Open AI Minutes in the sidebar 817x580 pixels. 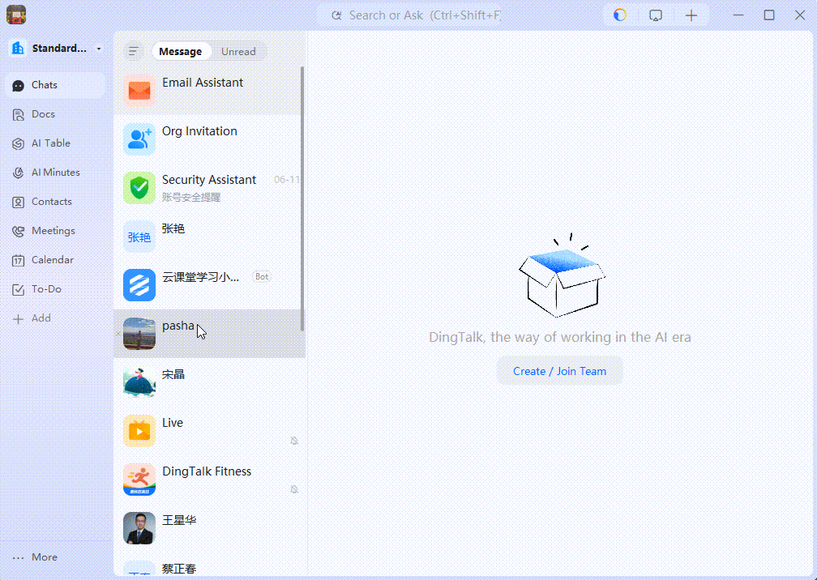tap(18, 173)
